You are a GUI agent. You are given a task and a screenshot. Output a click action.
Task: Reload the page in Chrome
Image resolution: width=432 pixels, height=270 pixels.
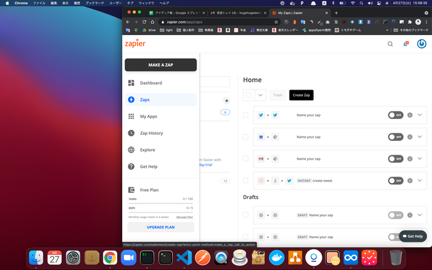coord(144,22)
